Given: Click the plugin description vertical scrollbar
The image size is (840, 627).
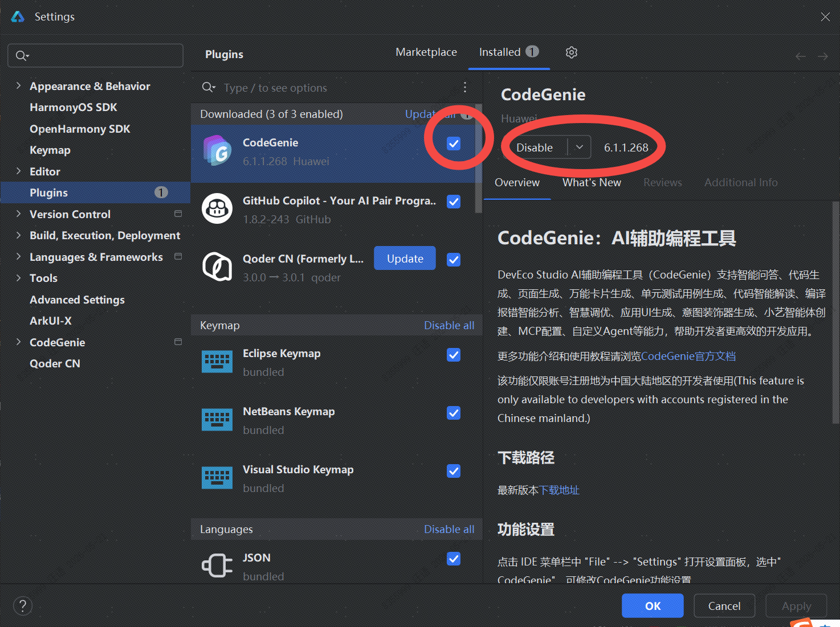Looking at the screenshot, I should click(x=836, y=312).
